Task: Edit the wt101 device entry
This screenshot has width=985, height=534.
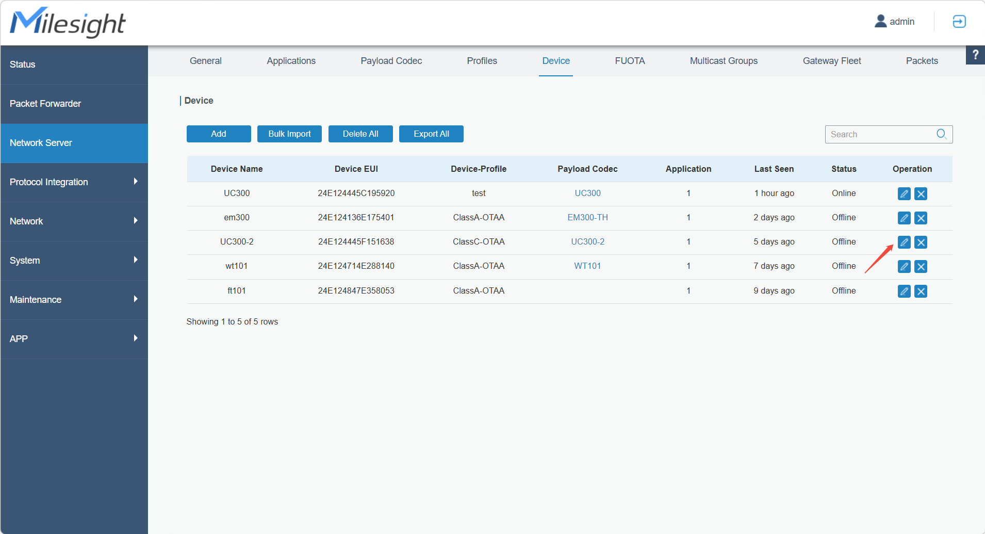Action: pos(904,266)
